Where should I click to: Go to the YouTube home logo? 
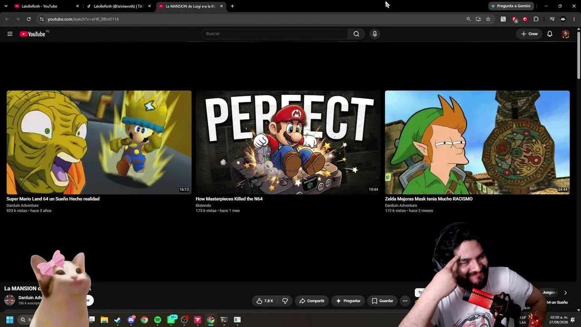(x=32, y=34)
